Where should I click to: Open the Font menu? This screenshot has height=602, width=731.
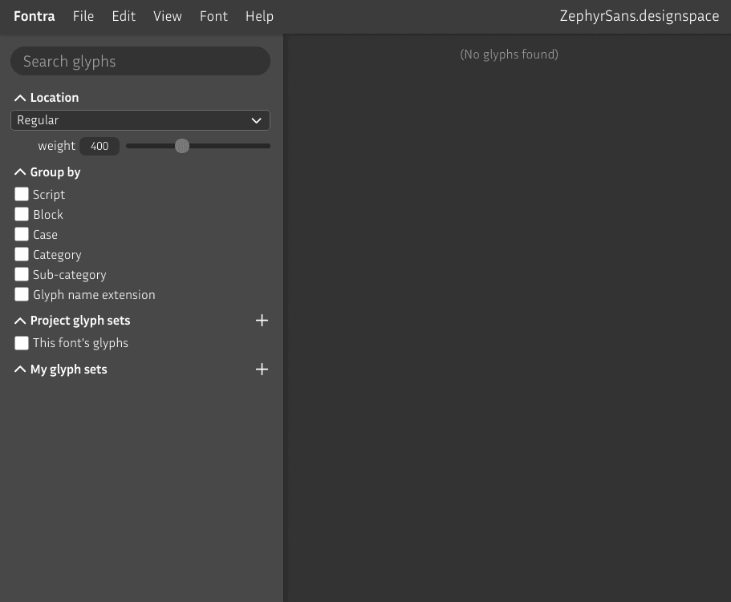213,16
